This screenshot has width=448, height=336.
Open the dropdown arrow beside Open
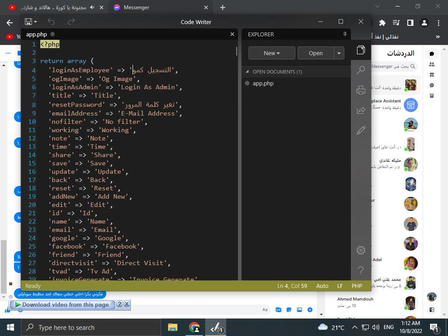coord(339,53)
